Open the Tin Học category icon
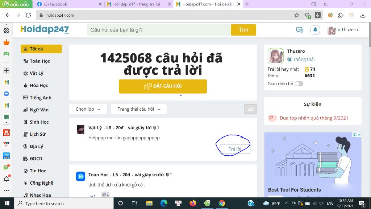Screen dimensions: 371x209 coord(26,171)
